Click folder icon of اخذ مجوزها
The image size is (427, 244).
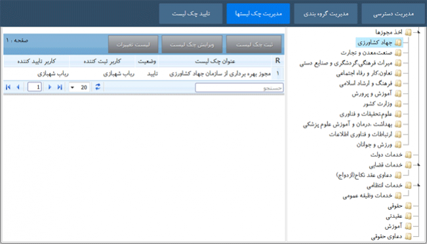[408, 32]
